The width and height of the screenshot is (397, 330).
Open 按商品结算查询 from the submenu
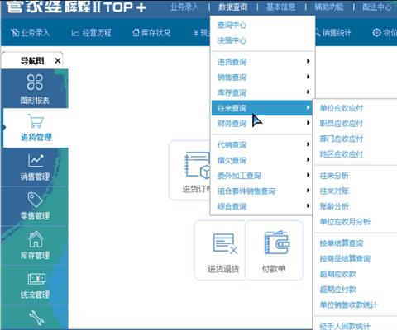(345, 258)
